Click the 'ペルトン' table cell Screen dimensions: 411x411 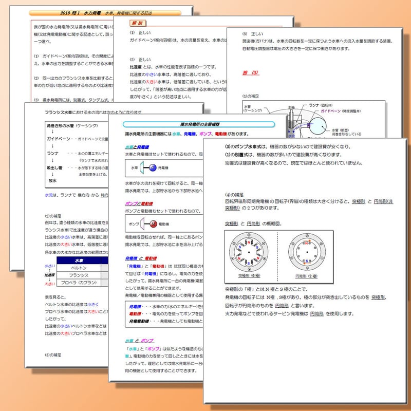79,268
